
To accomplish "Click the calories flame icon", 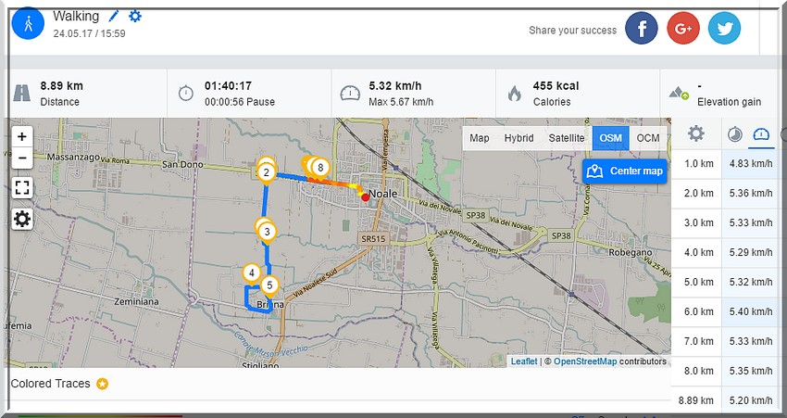I will 514,93.
